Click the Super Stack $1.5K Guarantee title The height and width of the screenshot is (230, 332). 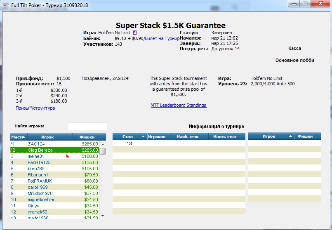pyautogui.click(x=170, y=26)
